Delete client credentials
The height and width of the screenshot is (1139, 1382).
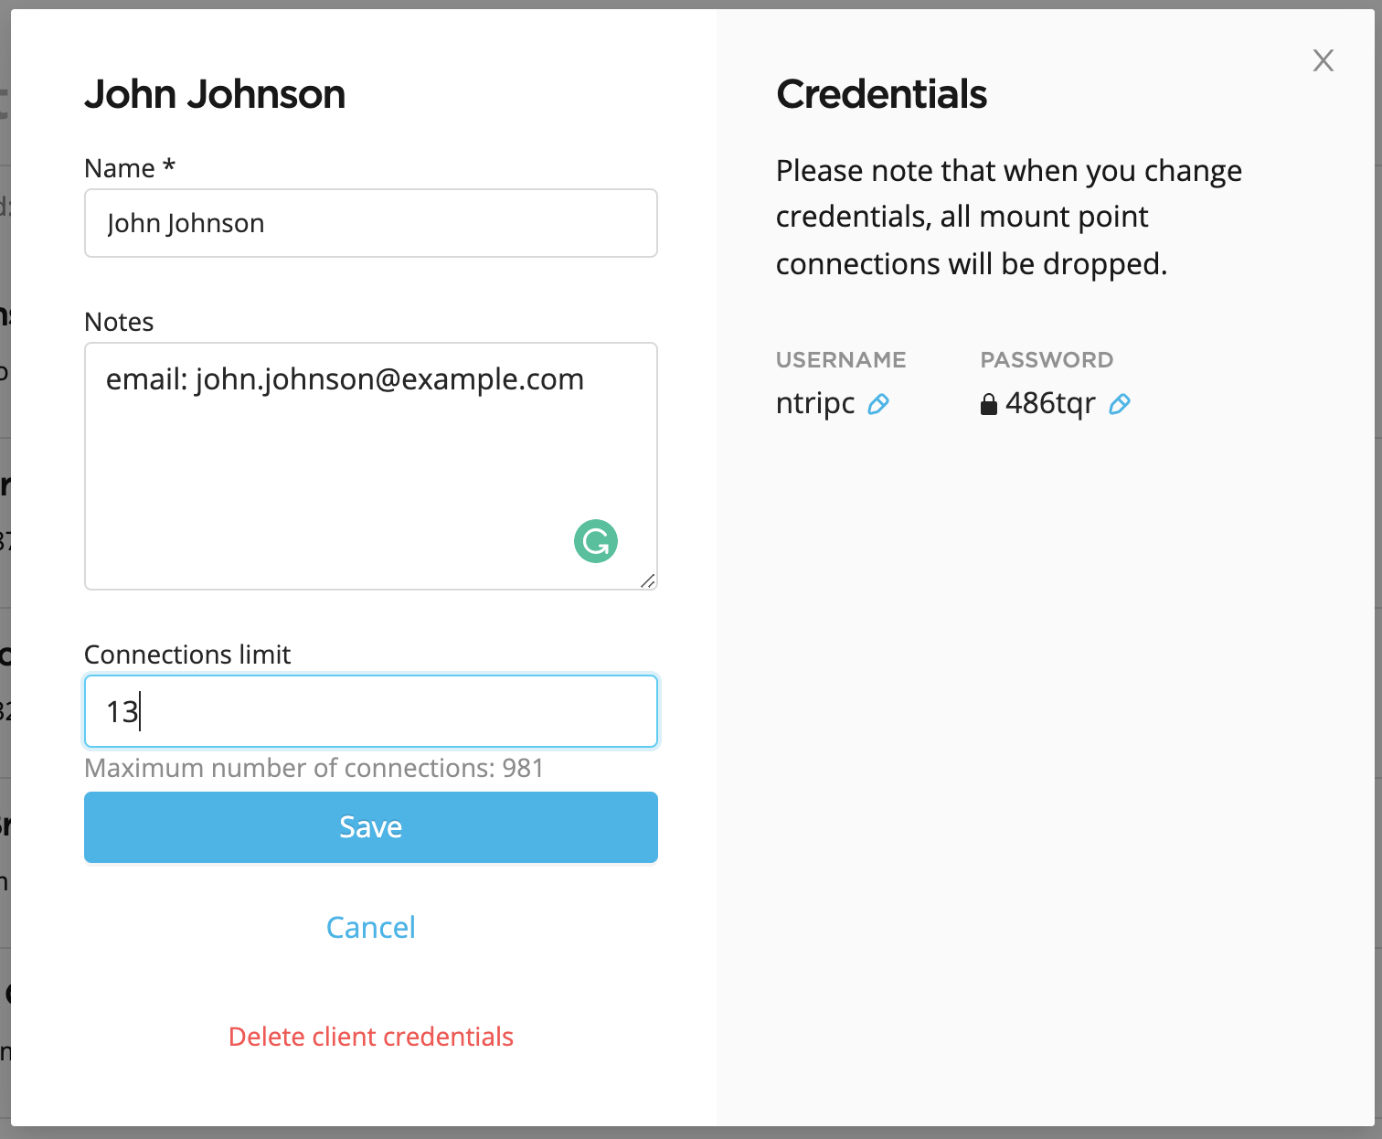click(x=371, y=1037)
